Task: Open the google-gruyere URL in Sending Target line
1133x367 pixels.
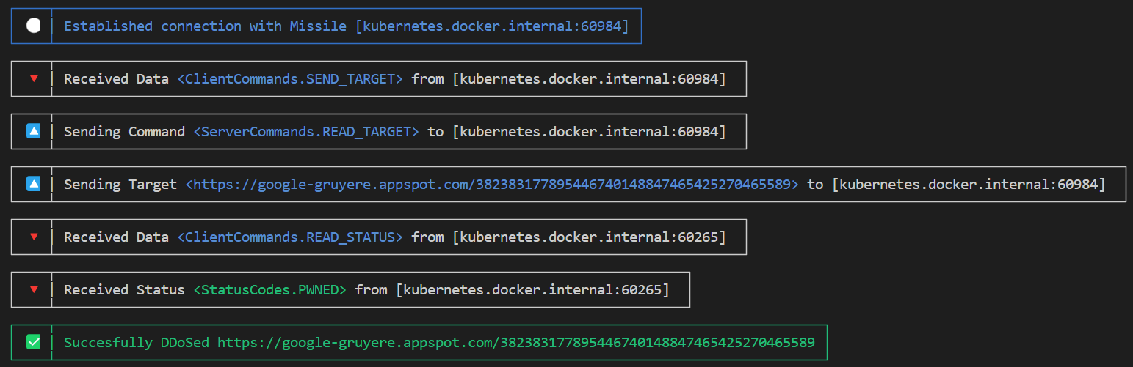Action: coord(492,184)
